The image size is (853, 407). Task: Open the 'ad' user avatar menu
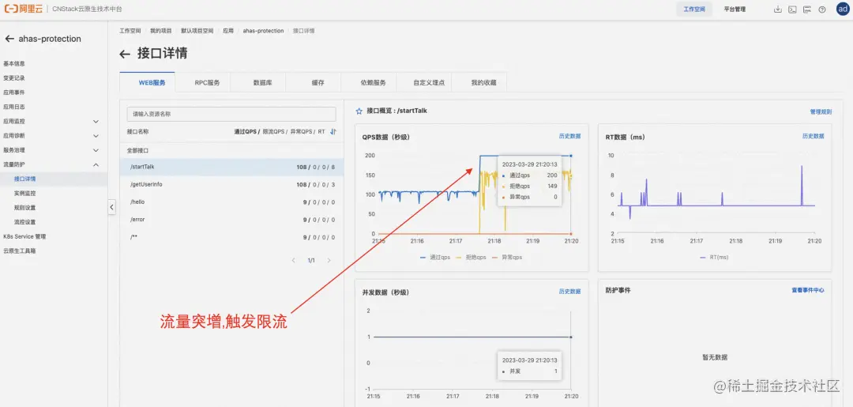(x=843, y=9)
